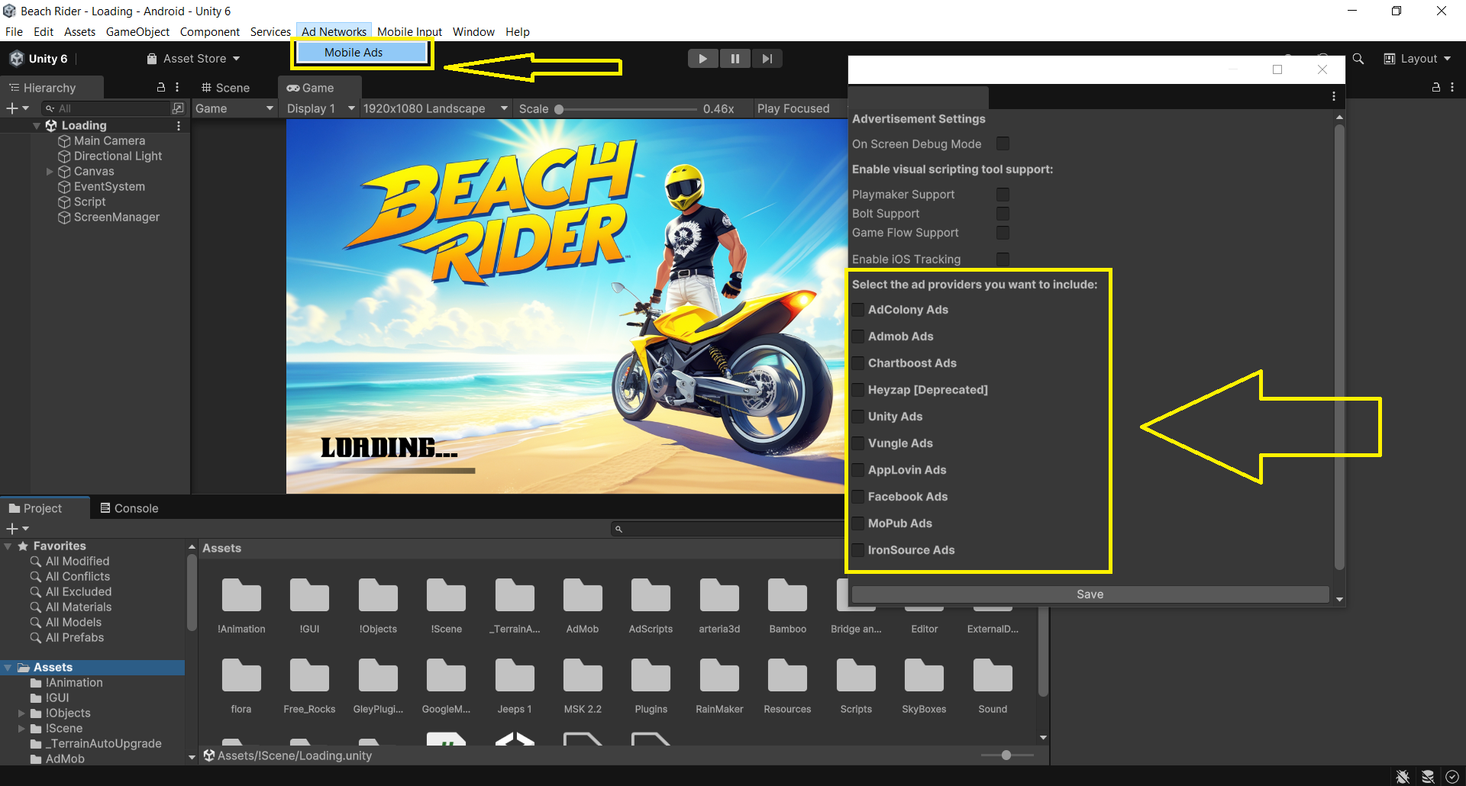The image size is (1466, 786).
Task: Open the Ad Networks menu
Action: tap(334, 32)
